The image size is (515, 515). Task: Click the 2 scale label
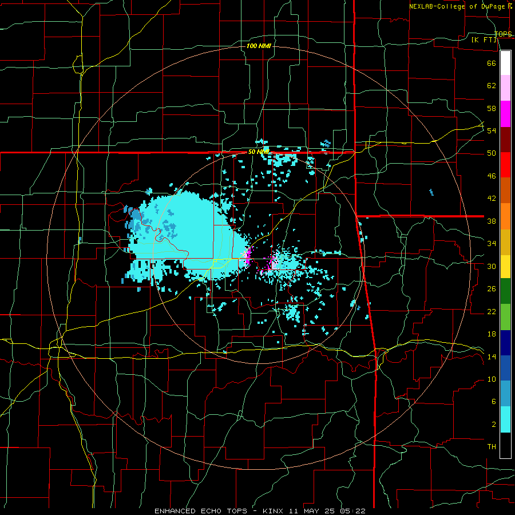(493, 425)
